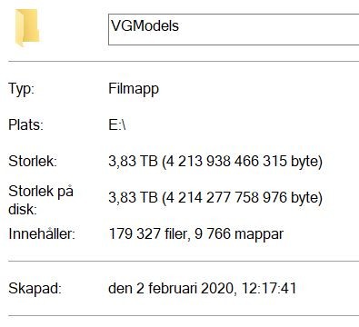
Task: Click the 179 327 filer count
Action: pos(149,233)
